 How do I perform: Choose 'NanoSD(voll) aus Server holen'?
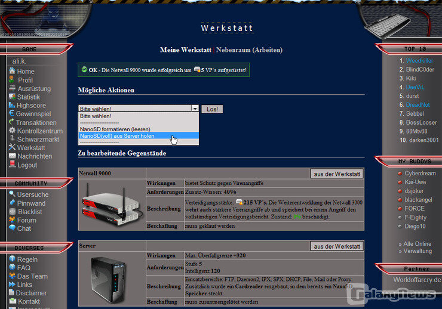138,135
